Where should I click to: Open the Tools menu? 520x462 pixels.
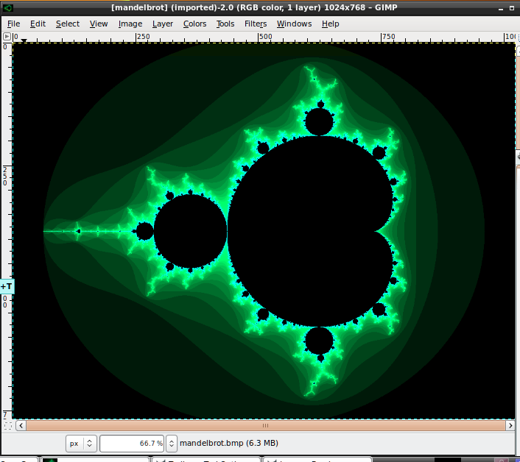(225, 24)
